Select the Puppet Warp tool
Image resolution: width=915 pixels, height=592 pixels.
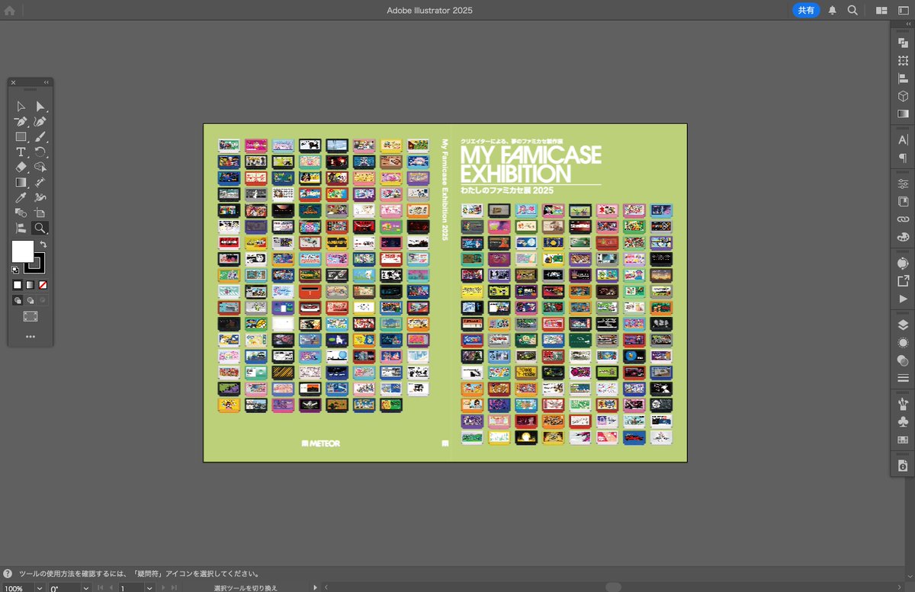click(x=40, y=197)
